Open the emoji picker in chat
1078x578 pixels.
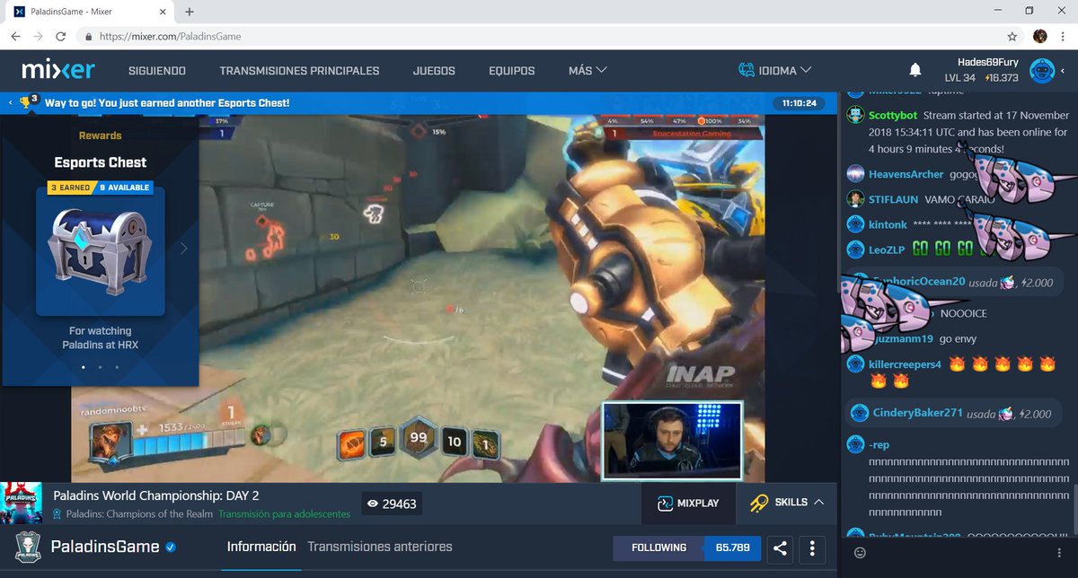(860, 553)
